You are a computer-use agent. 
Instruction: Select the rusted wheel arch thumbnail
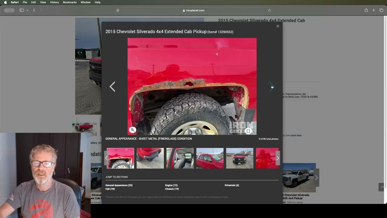click(120, 158)
